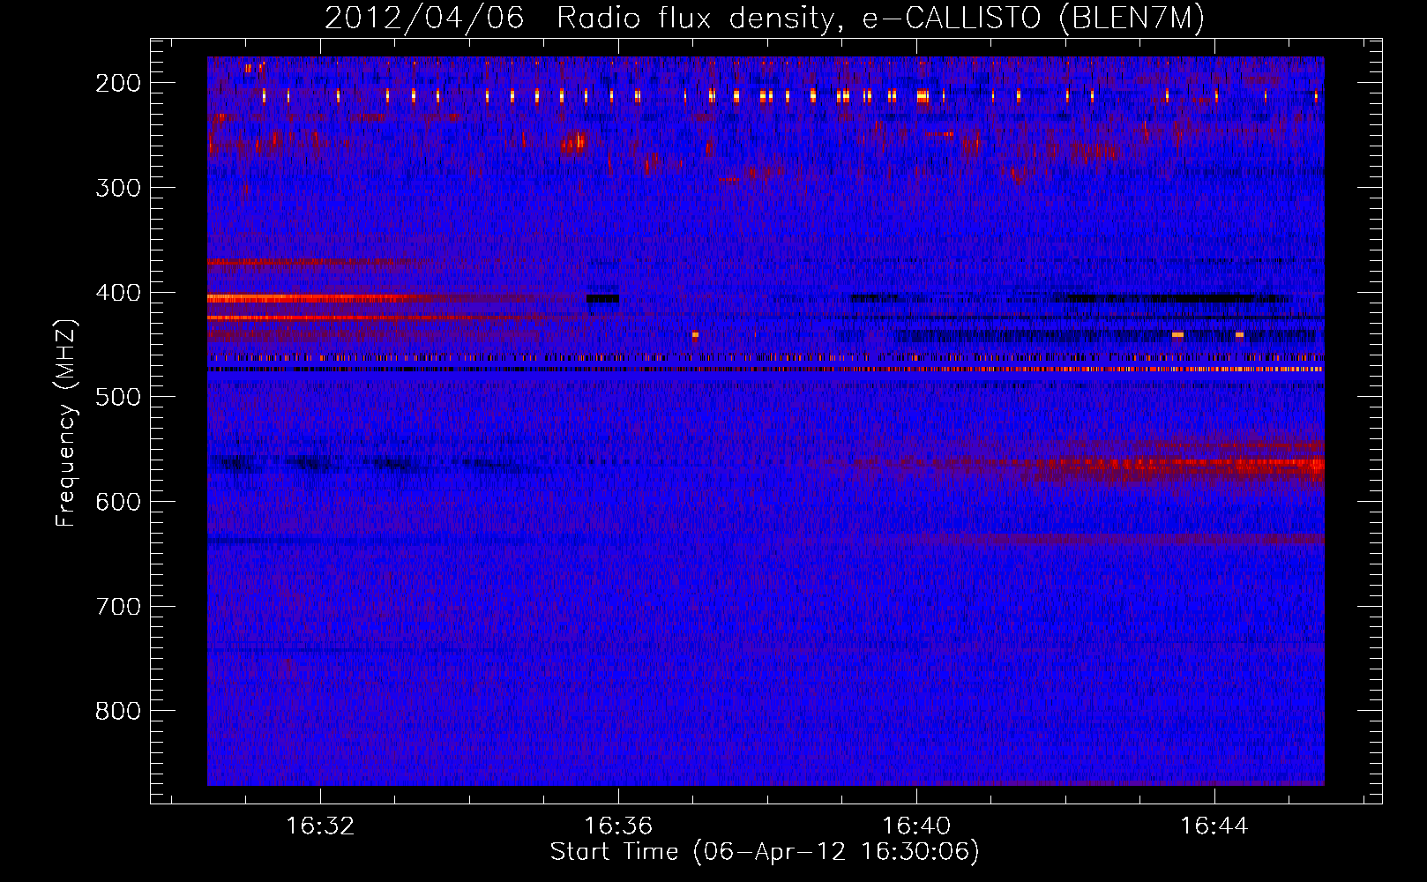Click the 700 frequency tick label
Viewport: 1427px width, 882px height.
tap(118, 607)
